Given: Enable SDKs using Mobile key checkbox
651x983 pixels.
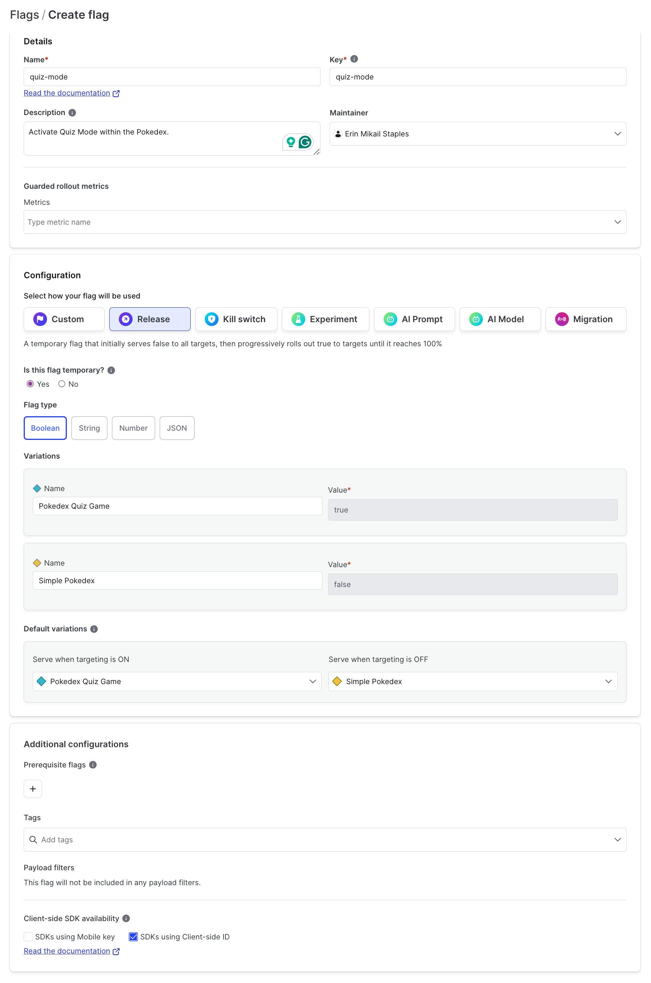Looking at the screenshot, I should (x=28, y=937).
